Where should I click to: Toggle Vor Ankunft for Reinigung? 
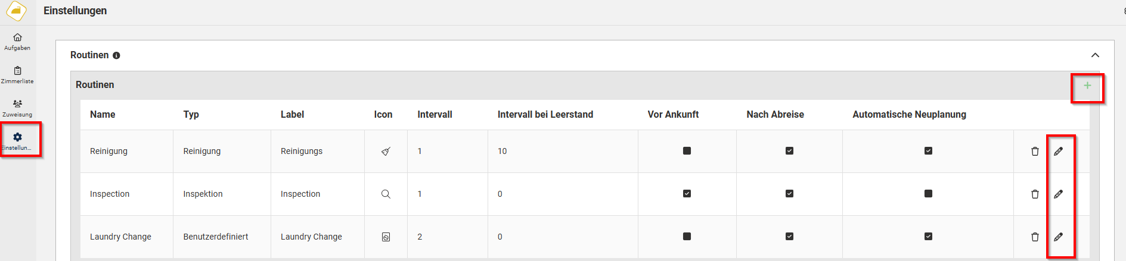point(687,151)
